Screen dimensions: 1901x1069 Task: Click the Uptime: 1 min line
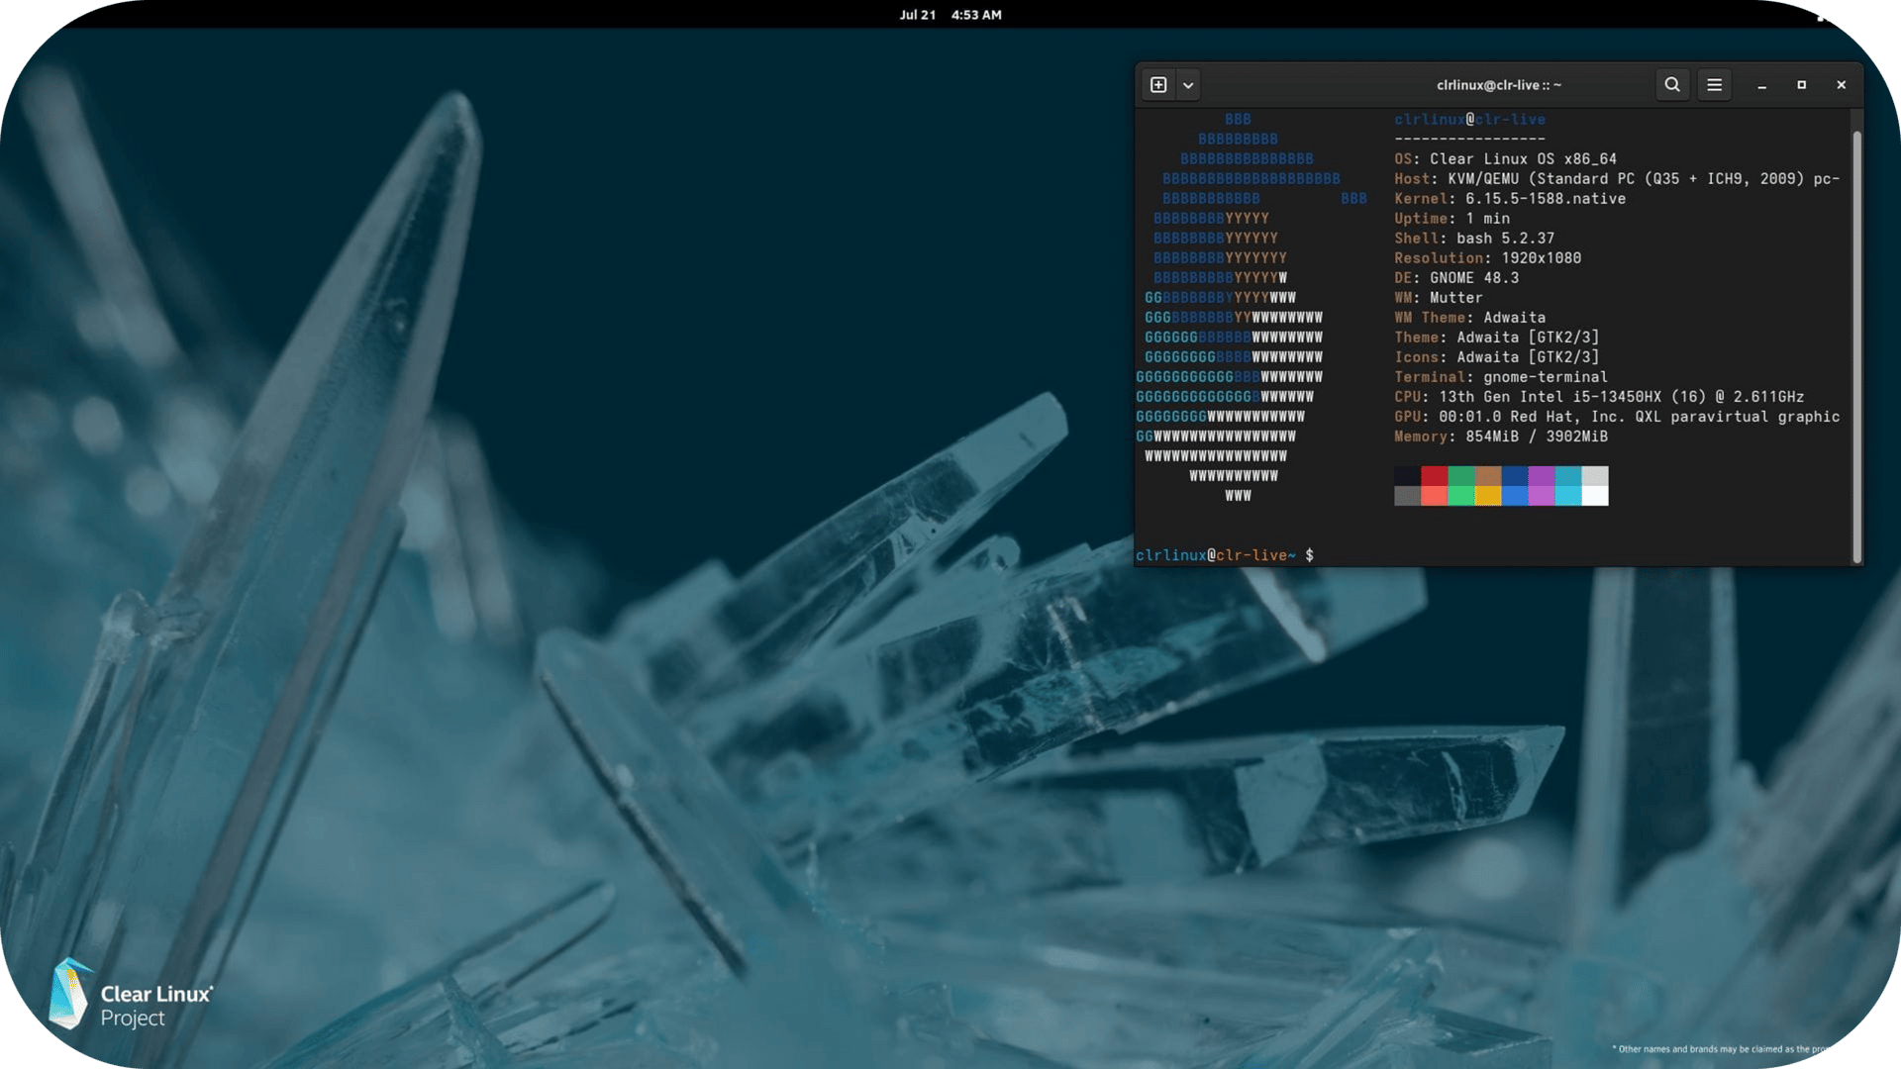tap(1451, 219)
